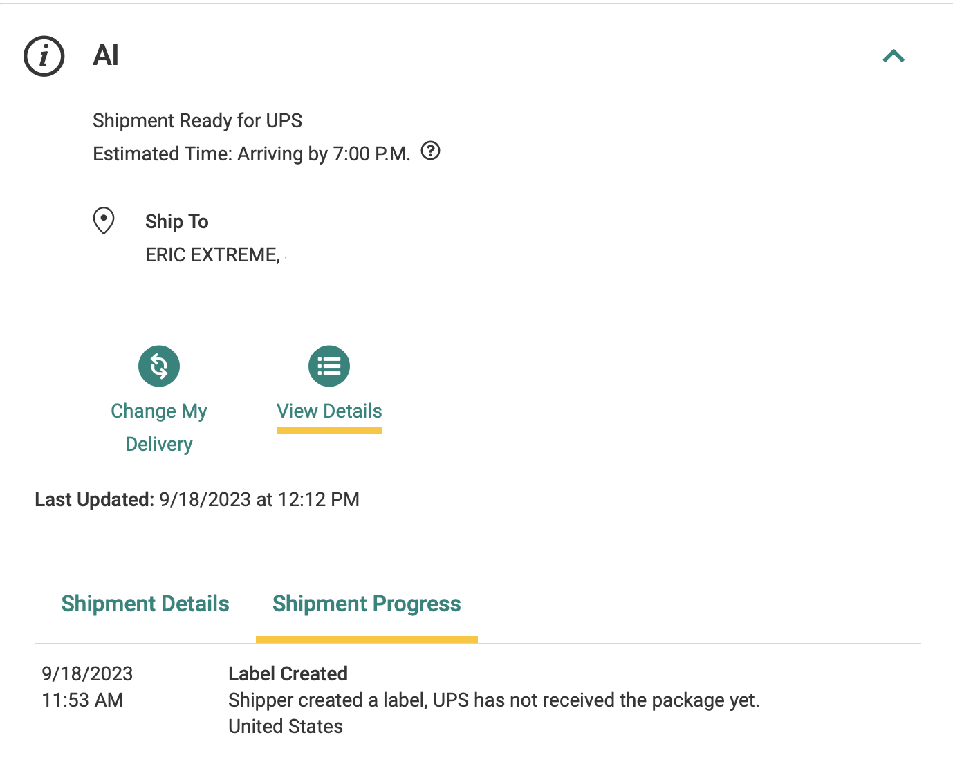Click the Label Created progress entry title
Viewport: 953px width, 762px height.
(x=288, y=673)
